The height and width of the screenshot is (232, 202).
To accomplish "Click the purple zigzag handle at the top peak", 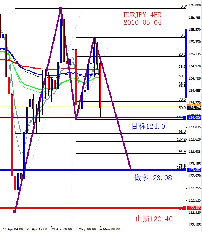I will (x=61, y=8).
